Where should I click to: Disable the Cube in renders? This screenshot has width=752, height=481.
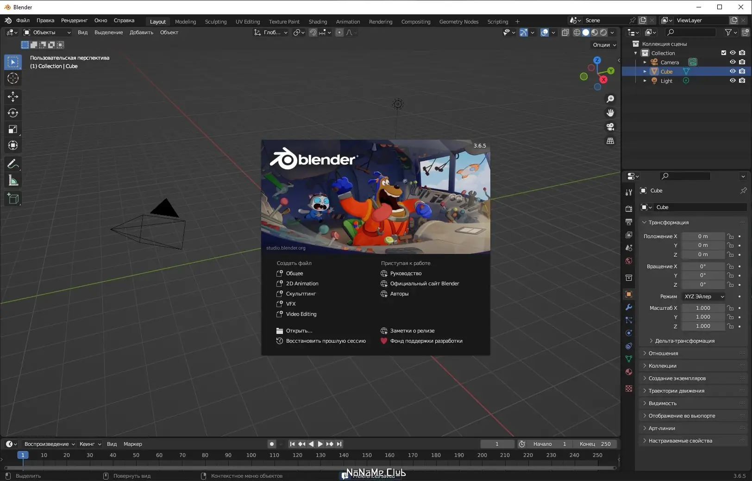pyautogui.click(x=742, y=71)
